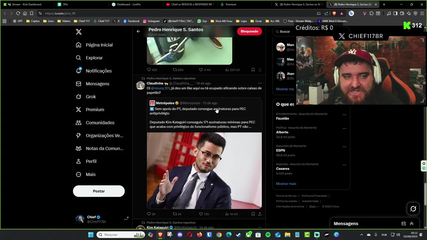The image size is (427, 240).
Task: Open Premium in sidebar
Action: (90, 110)
